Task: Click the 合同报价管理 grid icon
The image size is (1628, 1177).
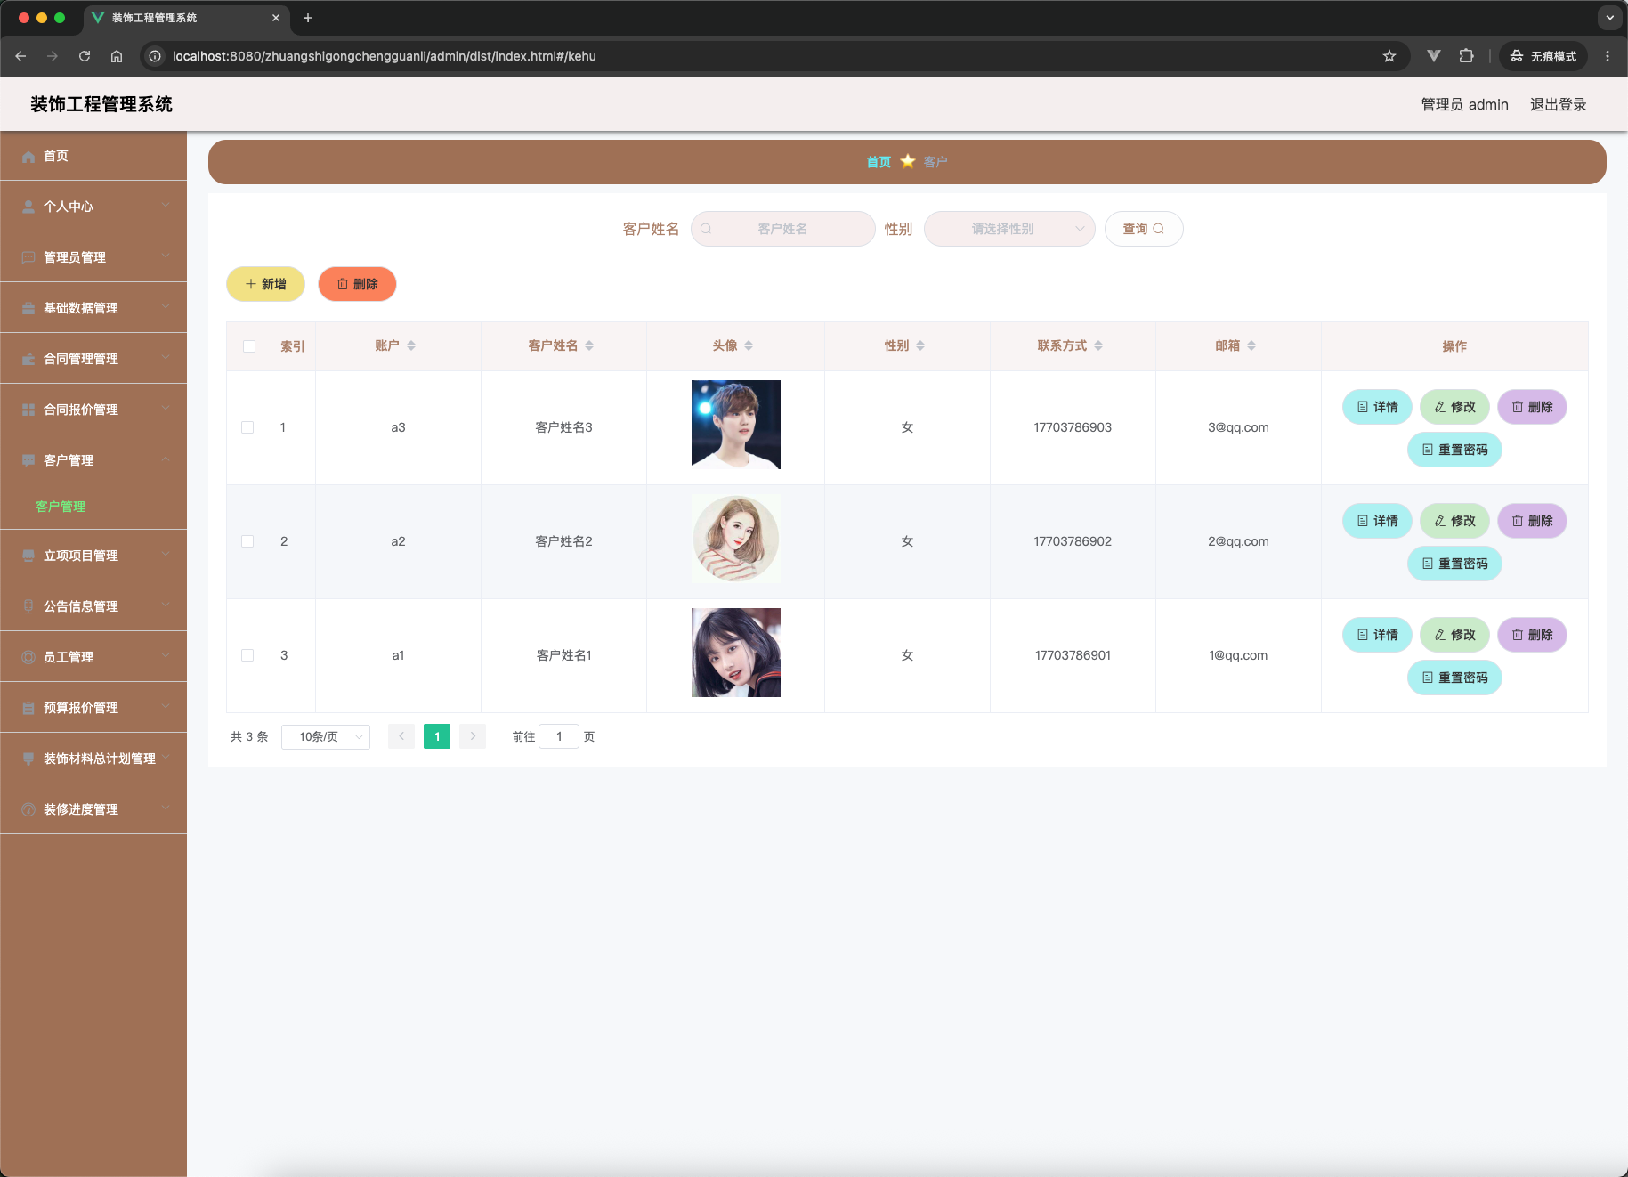Action: pyautogui.click(x=28, y=410)
